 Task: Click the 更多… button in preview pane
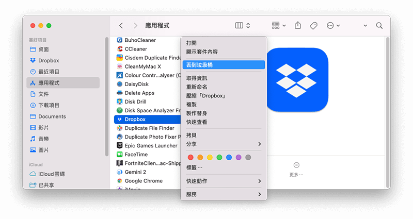[x=296, y=170]
